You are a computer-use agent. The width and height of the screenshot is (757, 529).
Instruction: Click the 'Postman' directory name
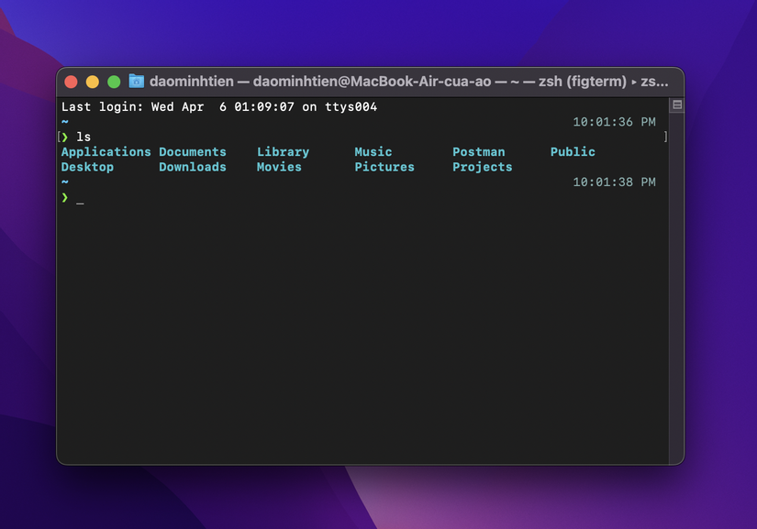tap(478, 152)
